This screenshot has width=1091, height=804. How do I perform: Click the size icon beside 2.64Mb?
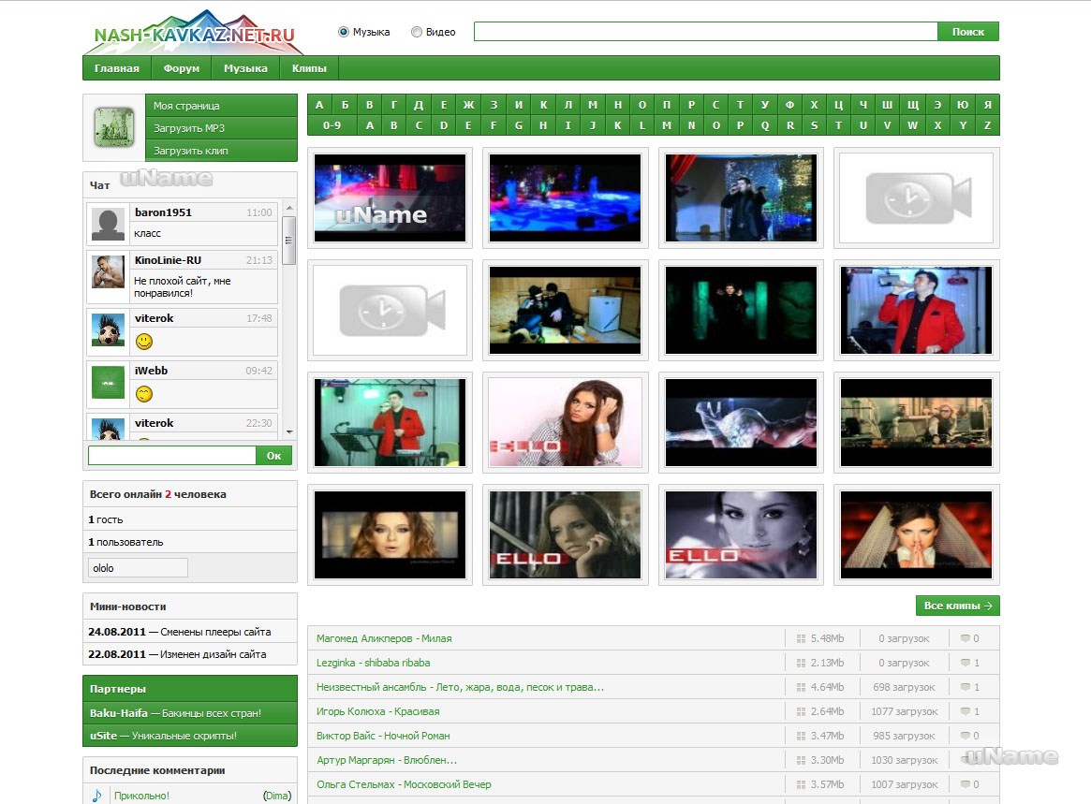pos(801,711)
